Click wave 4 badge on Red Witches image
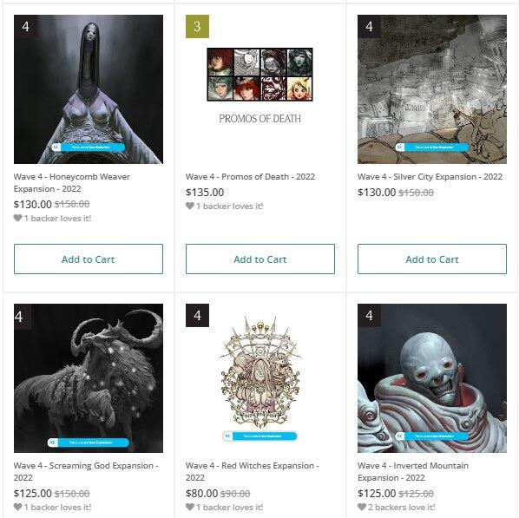This screenshot has height=518, width=519. click(x=197, y=316)
